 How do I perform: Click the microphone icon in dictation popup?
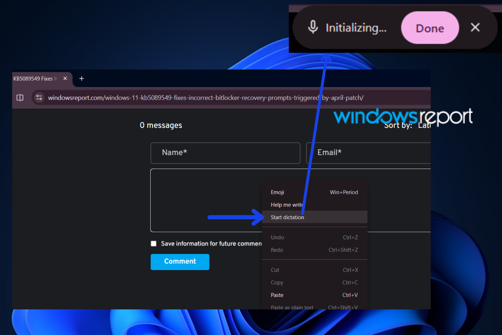tap(313, 27)
